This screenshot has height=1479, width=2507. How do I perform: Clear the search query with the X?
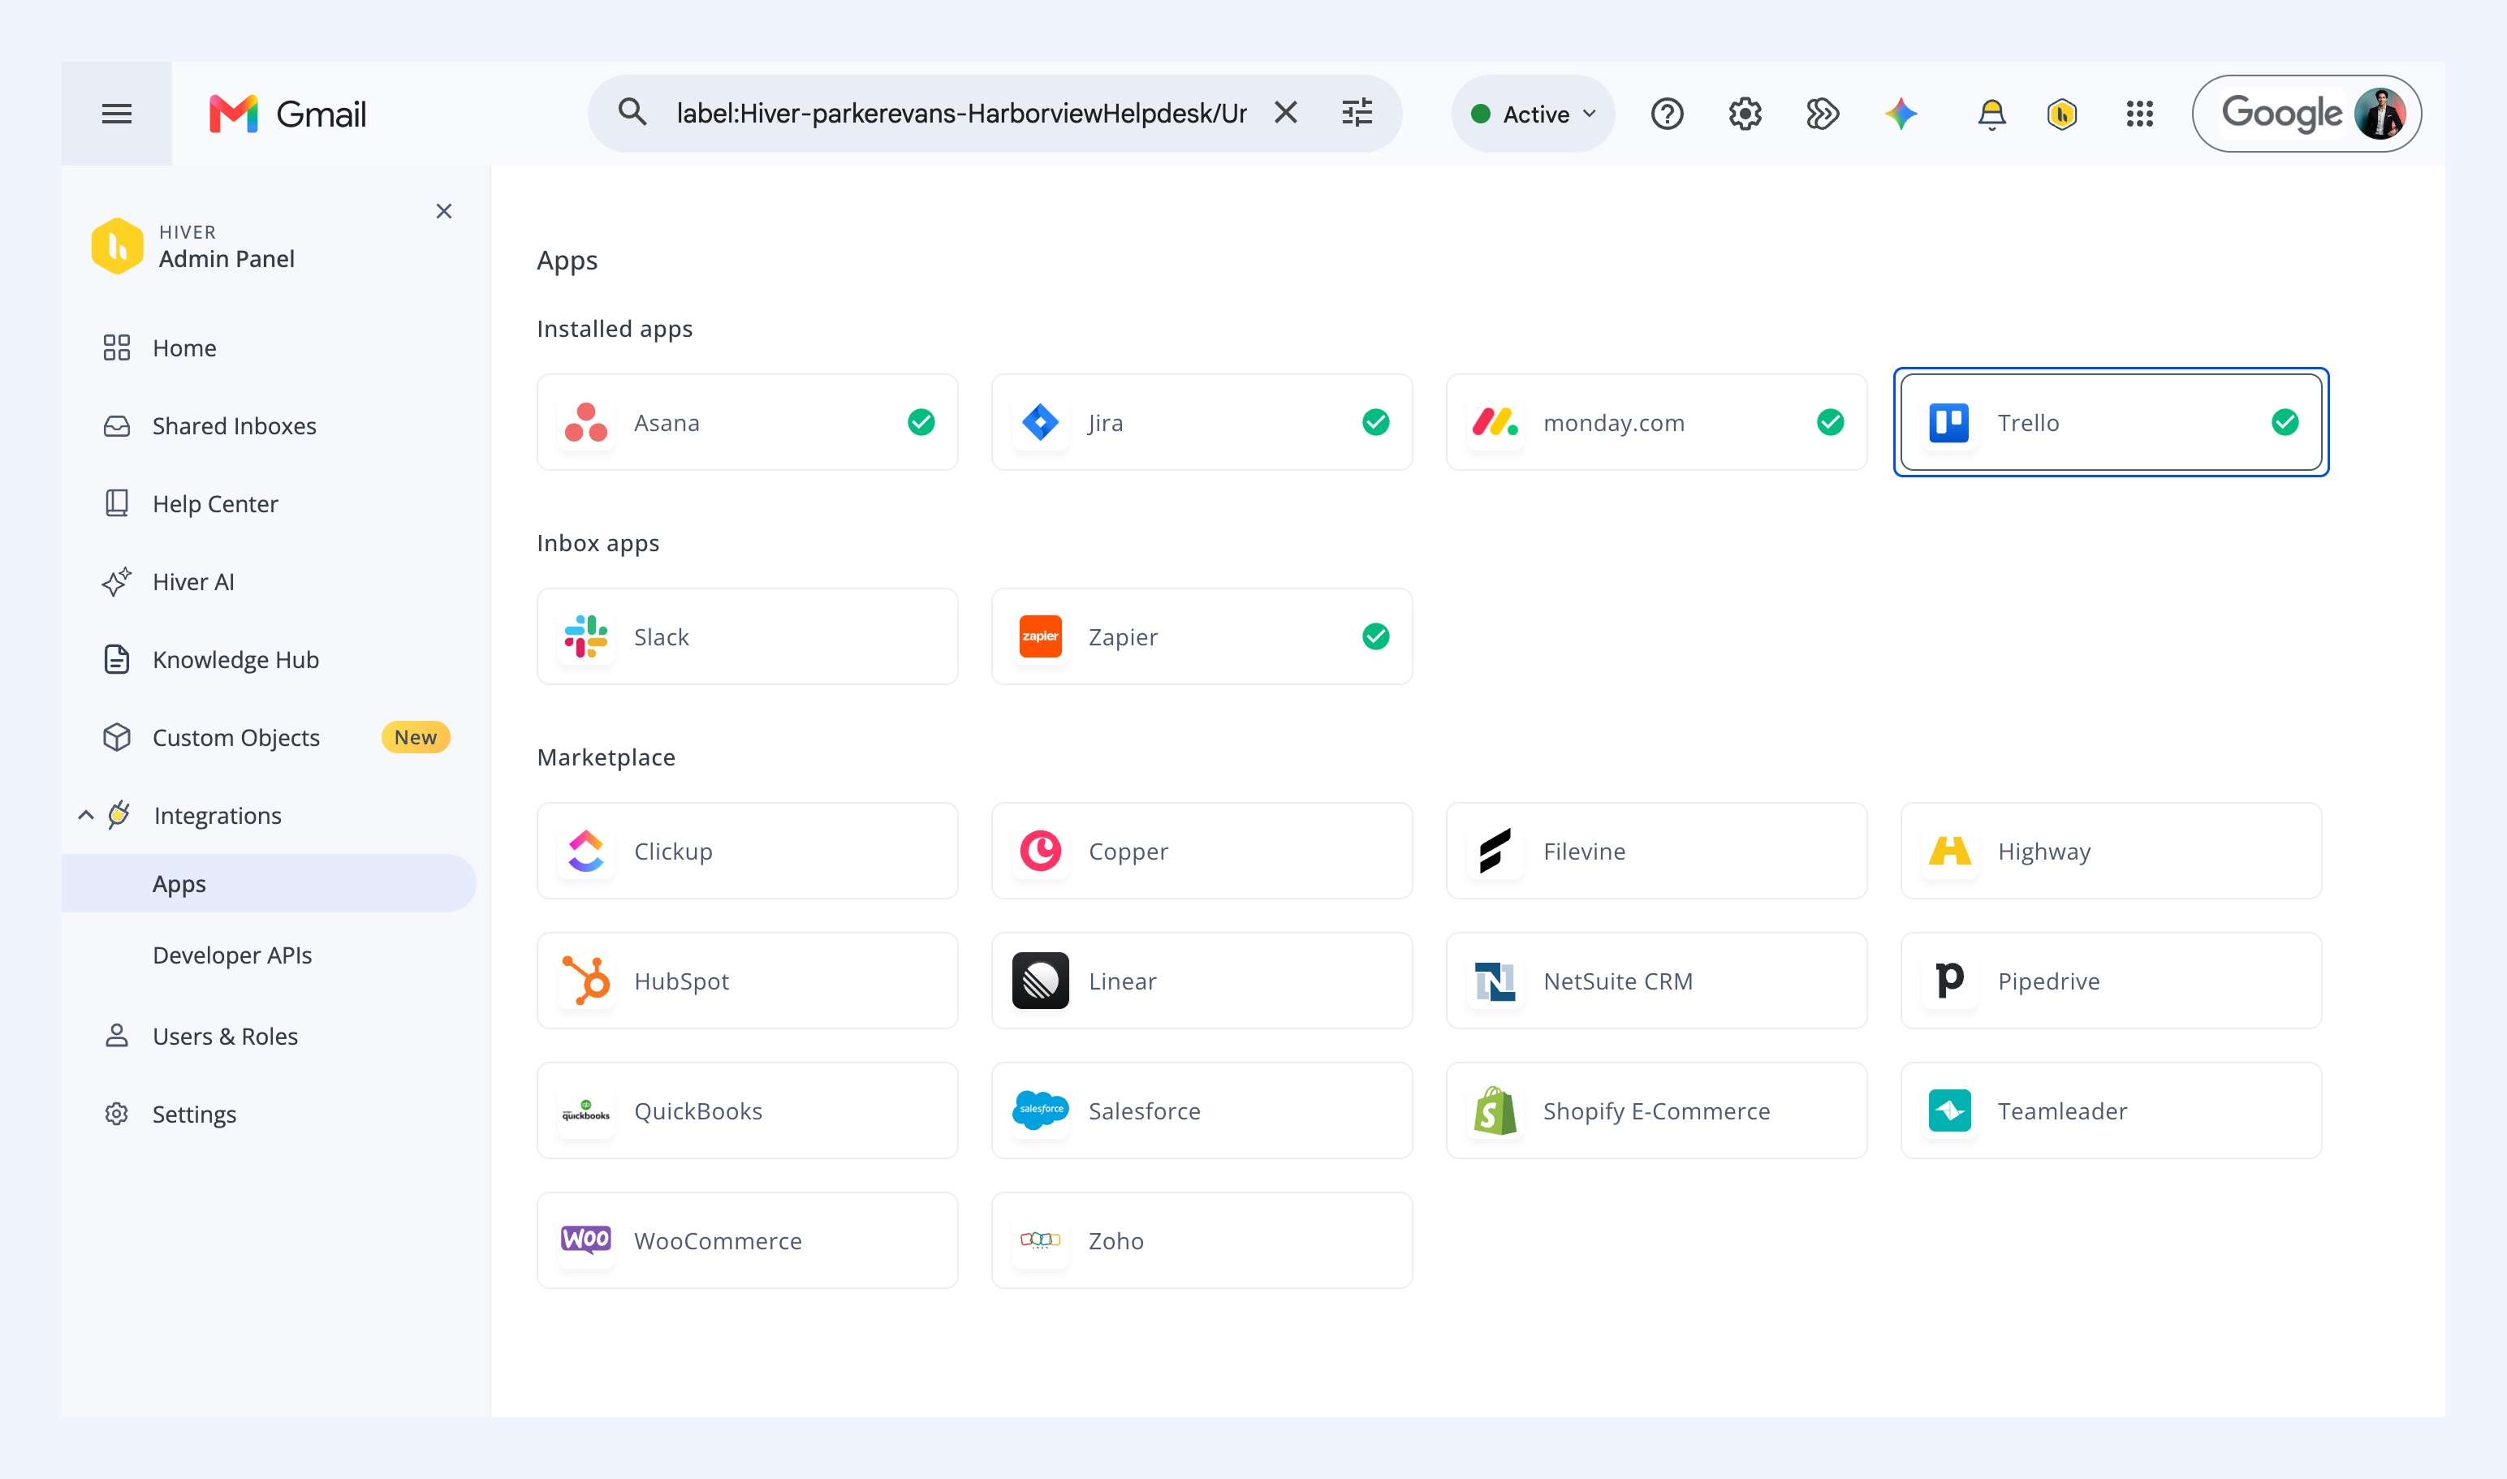[x=1286, y=113]
